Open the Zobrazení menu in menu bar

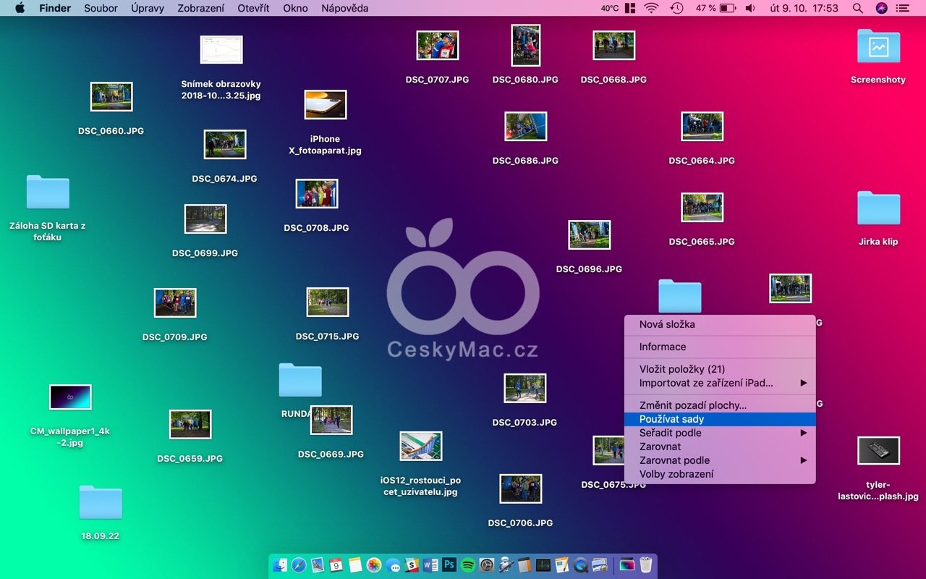point(201,8)
